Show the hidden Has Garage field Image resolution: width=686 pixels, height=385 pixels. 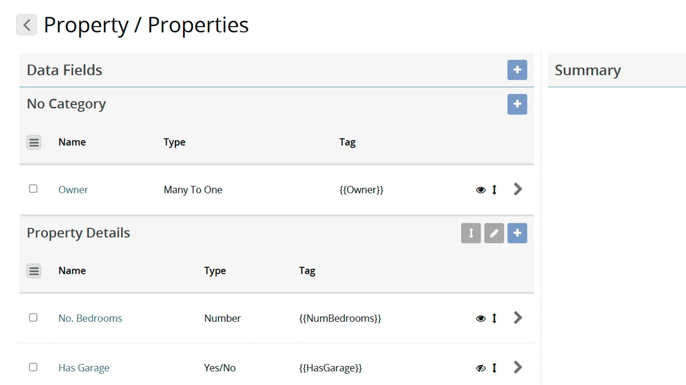click(481, 368)
